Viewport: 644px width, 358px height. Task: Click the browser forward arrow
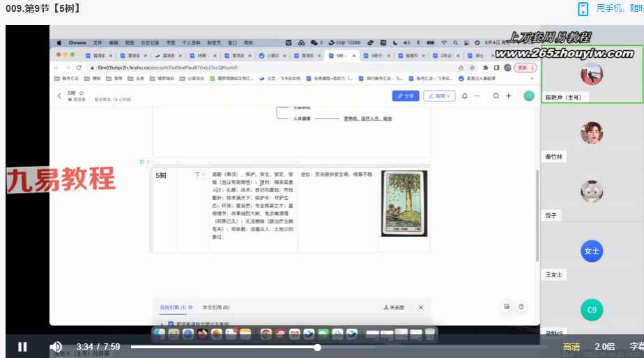click(x=68, y=68)
